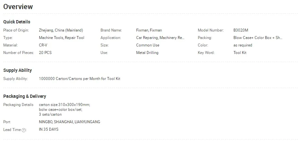The image size is (298, 144).
Task: Click the Brand Name value Fixman, Fixman
Action: [149, 30]
